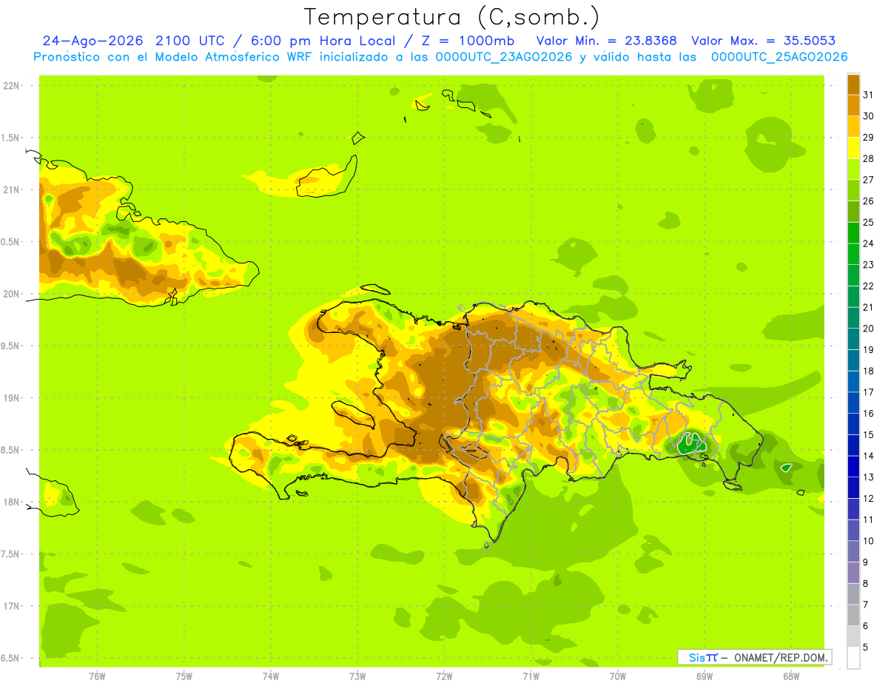The width and height of the screenshot is (888, 686).
Task: Click the legend number "31" on colorbar
Action: tap(868, 95)
